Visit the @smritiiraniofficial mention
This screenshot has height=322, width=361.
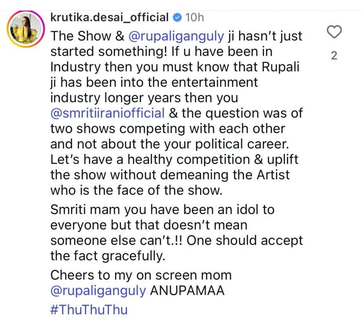pos(108,113)
